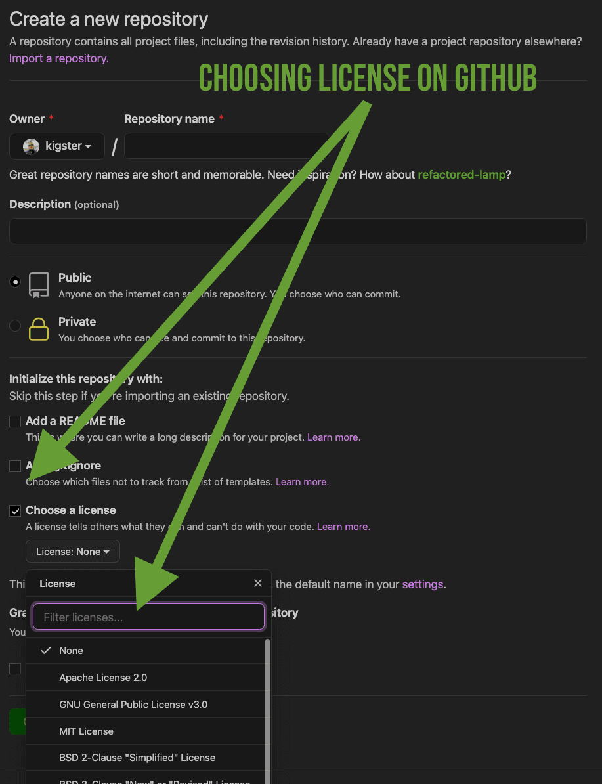The image size is (602, 784).
Task: Expand the License: None dropdown button
Action: (73, 552)
